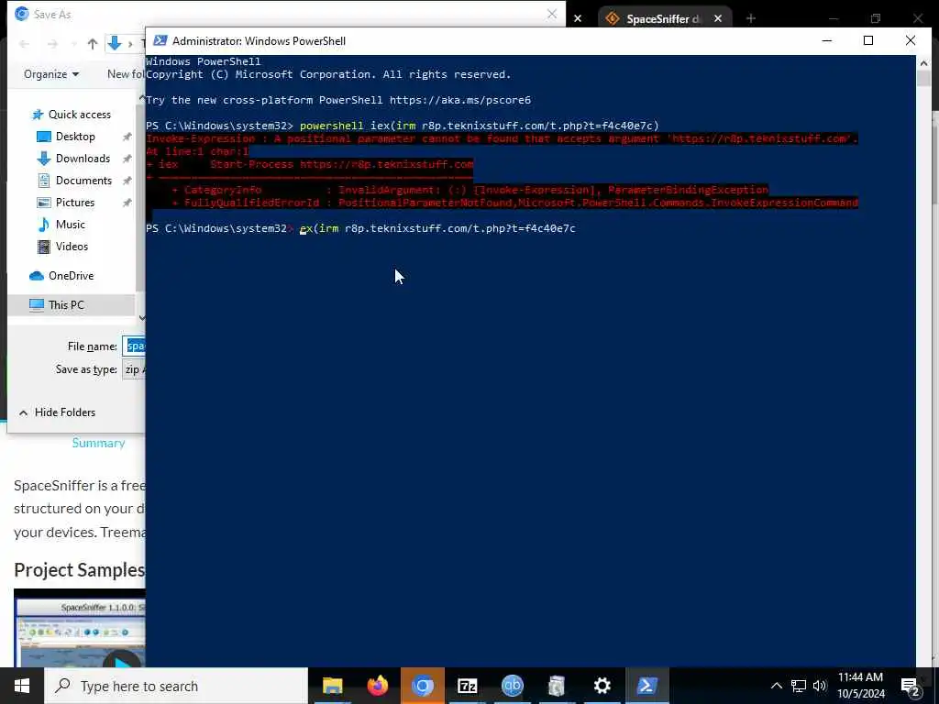Open the Save as type combo box
This screenshot has height=704, width=939.
click(134, 369)
